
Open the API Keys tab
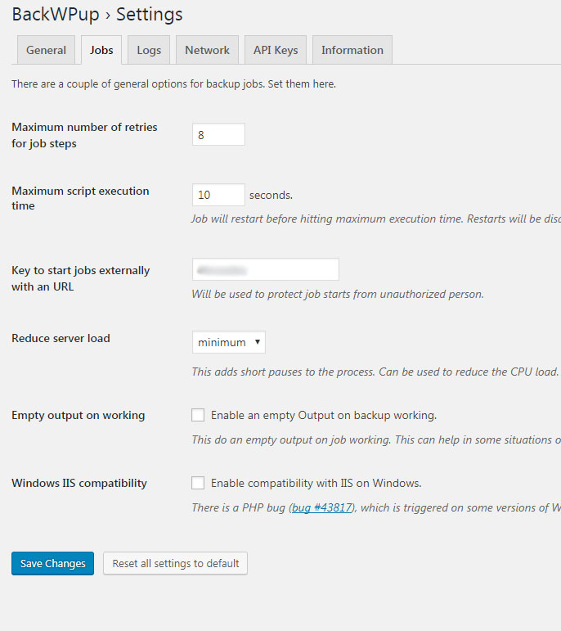(x=276, y=50)
